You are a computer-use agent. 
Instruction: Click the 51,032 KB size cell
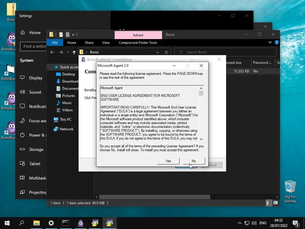[241, 71]
